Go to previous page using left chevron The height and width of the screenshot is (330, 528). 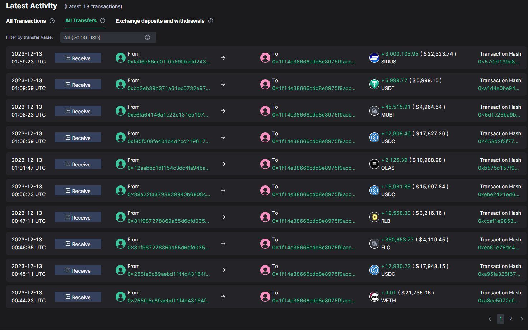(490, 319)
